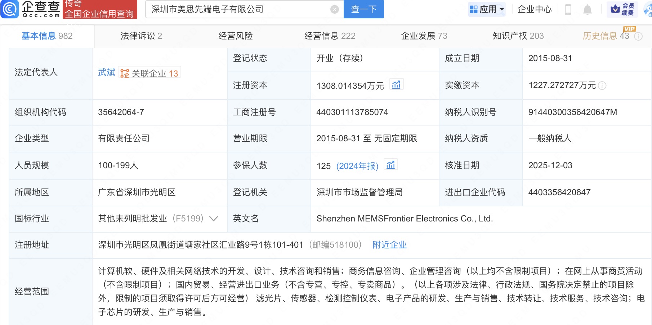The image size is (652, 325).
Task: Open the notifications bell
Action: coord(588,10)
